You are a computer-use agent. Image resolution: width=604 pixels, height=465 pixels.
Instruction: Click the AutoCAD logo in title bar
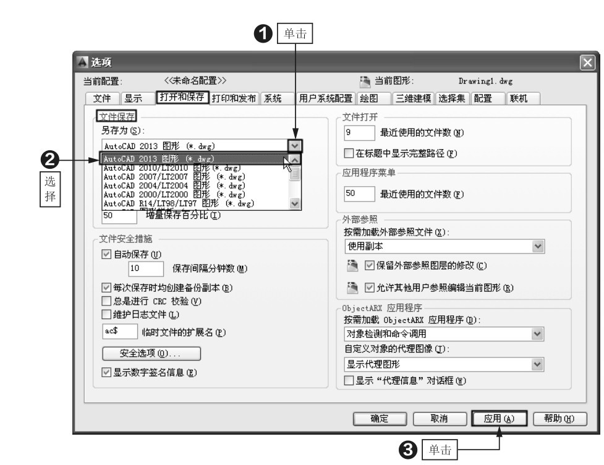tap(82, 62)
